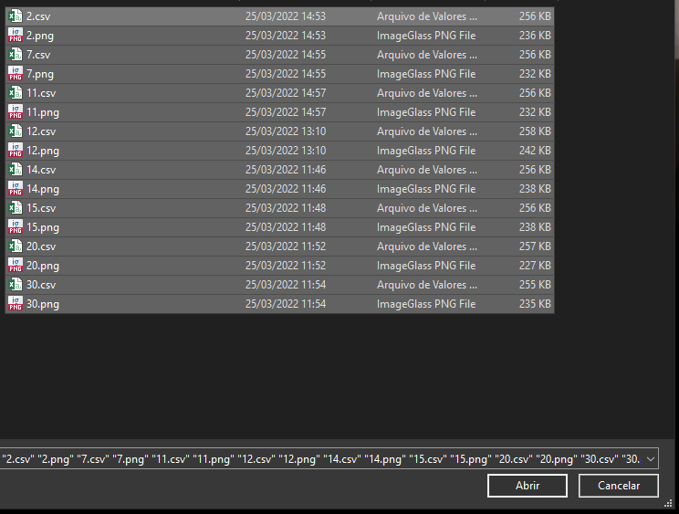This screenshot has width=679, height=514.
Task: Select the file name 20.csv
Action: click(41, 247)
